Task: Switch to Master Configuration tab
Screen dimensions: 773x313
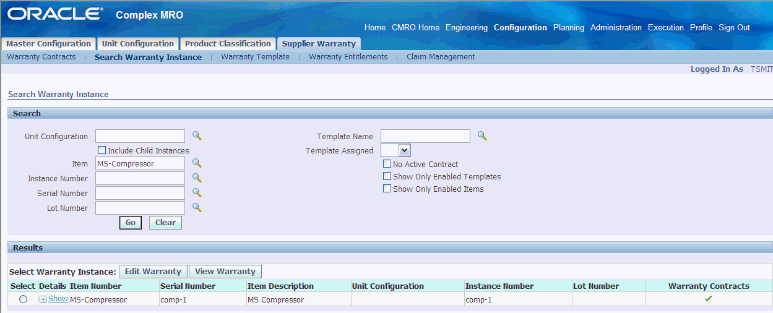Action: [x=48, y=44]
